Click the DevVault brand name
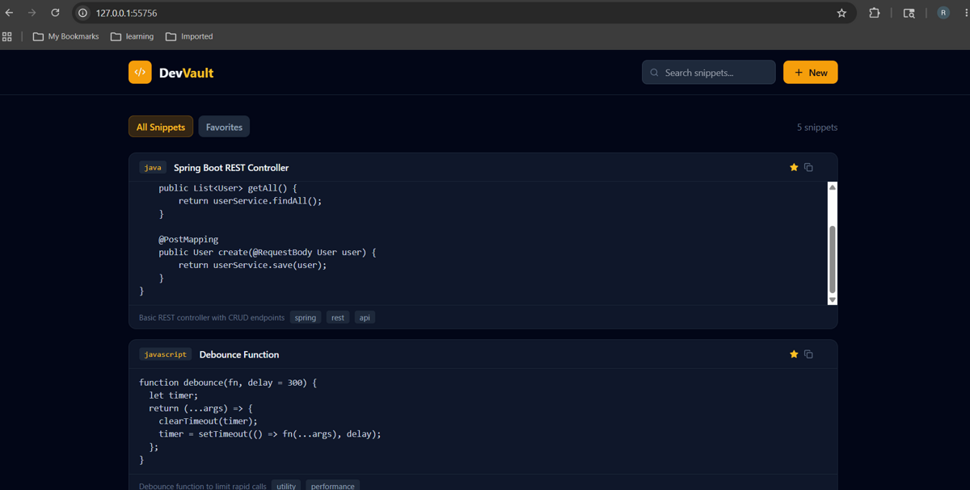Viewport: 970px width, 490px height. (x=186, y=73)
